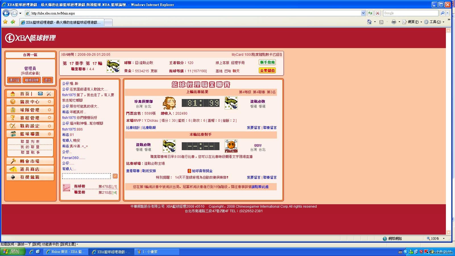Click the Print icon

(394, 22)
